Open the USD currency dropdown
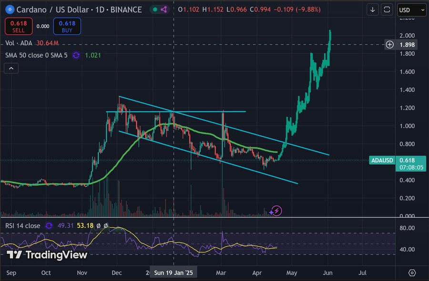 click(412, 10)
